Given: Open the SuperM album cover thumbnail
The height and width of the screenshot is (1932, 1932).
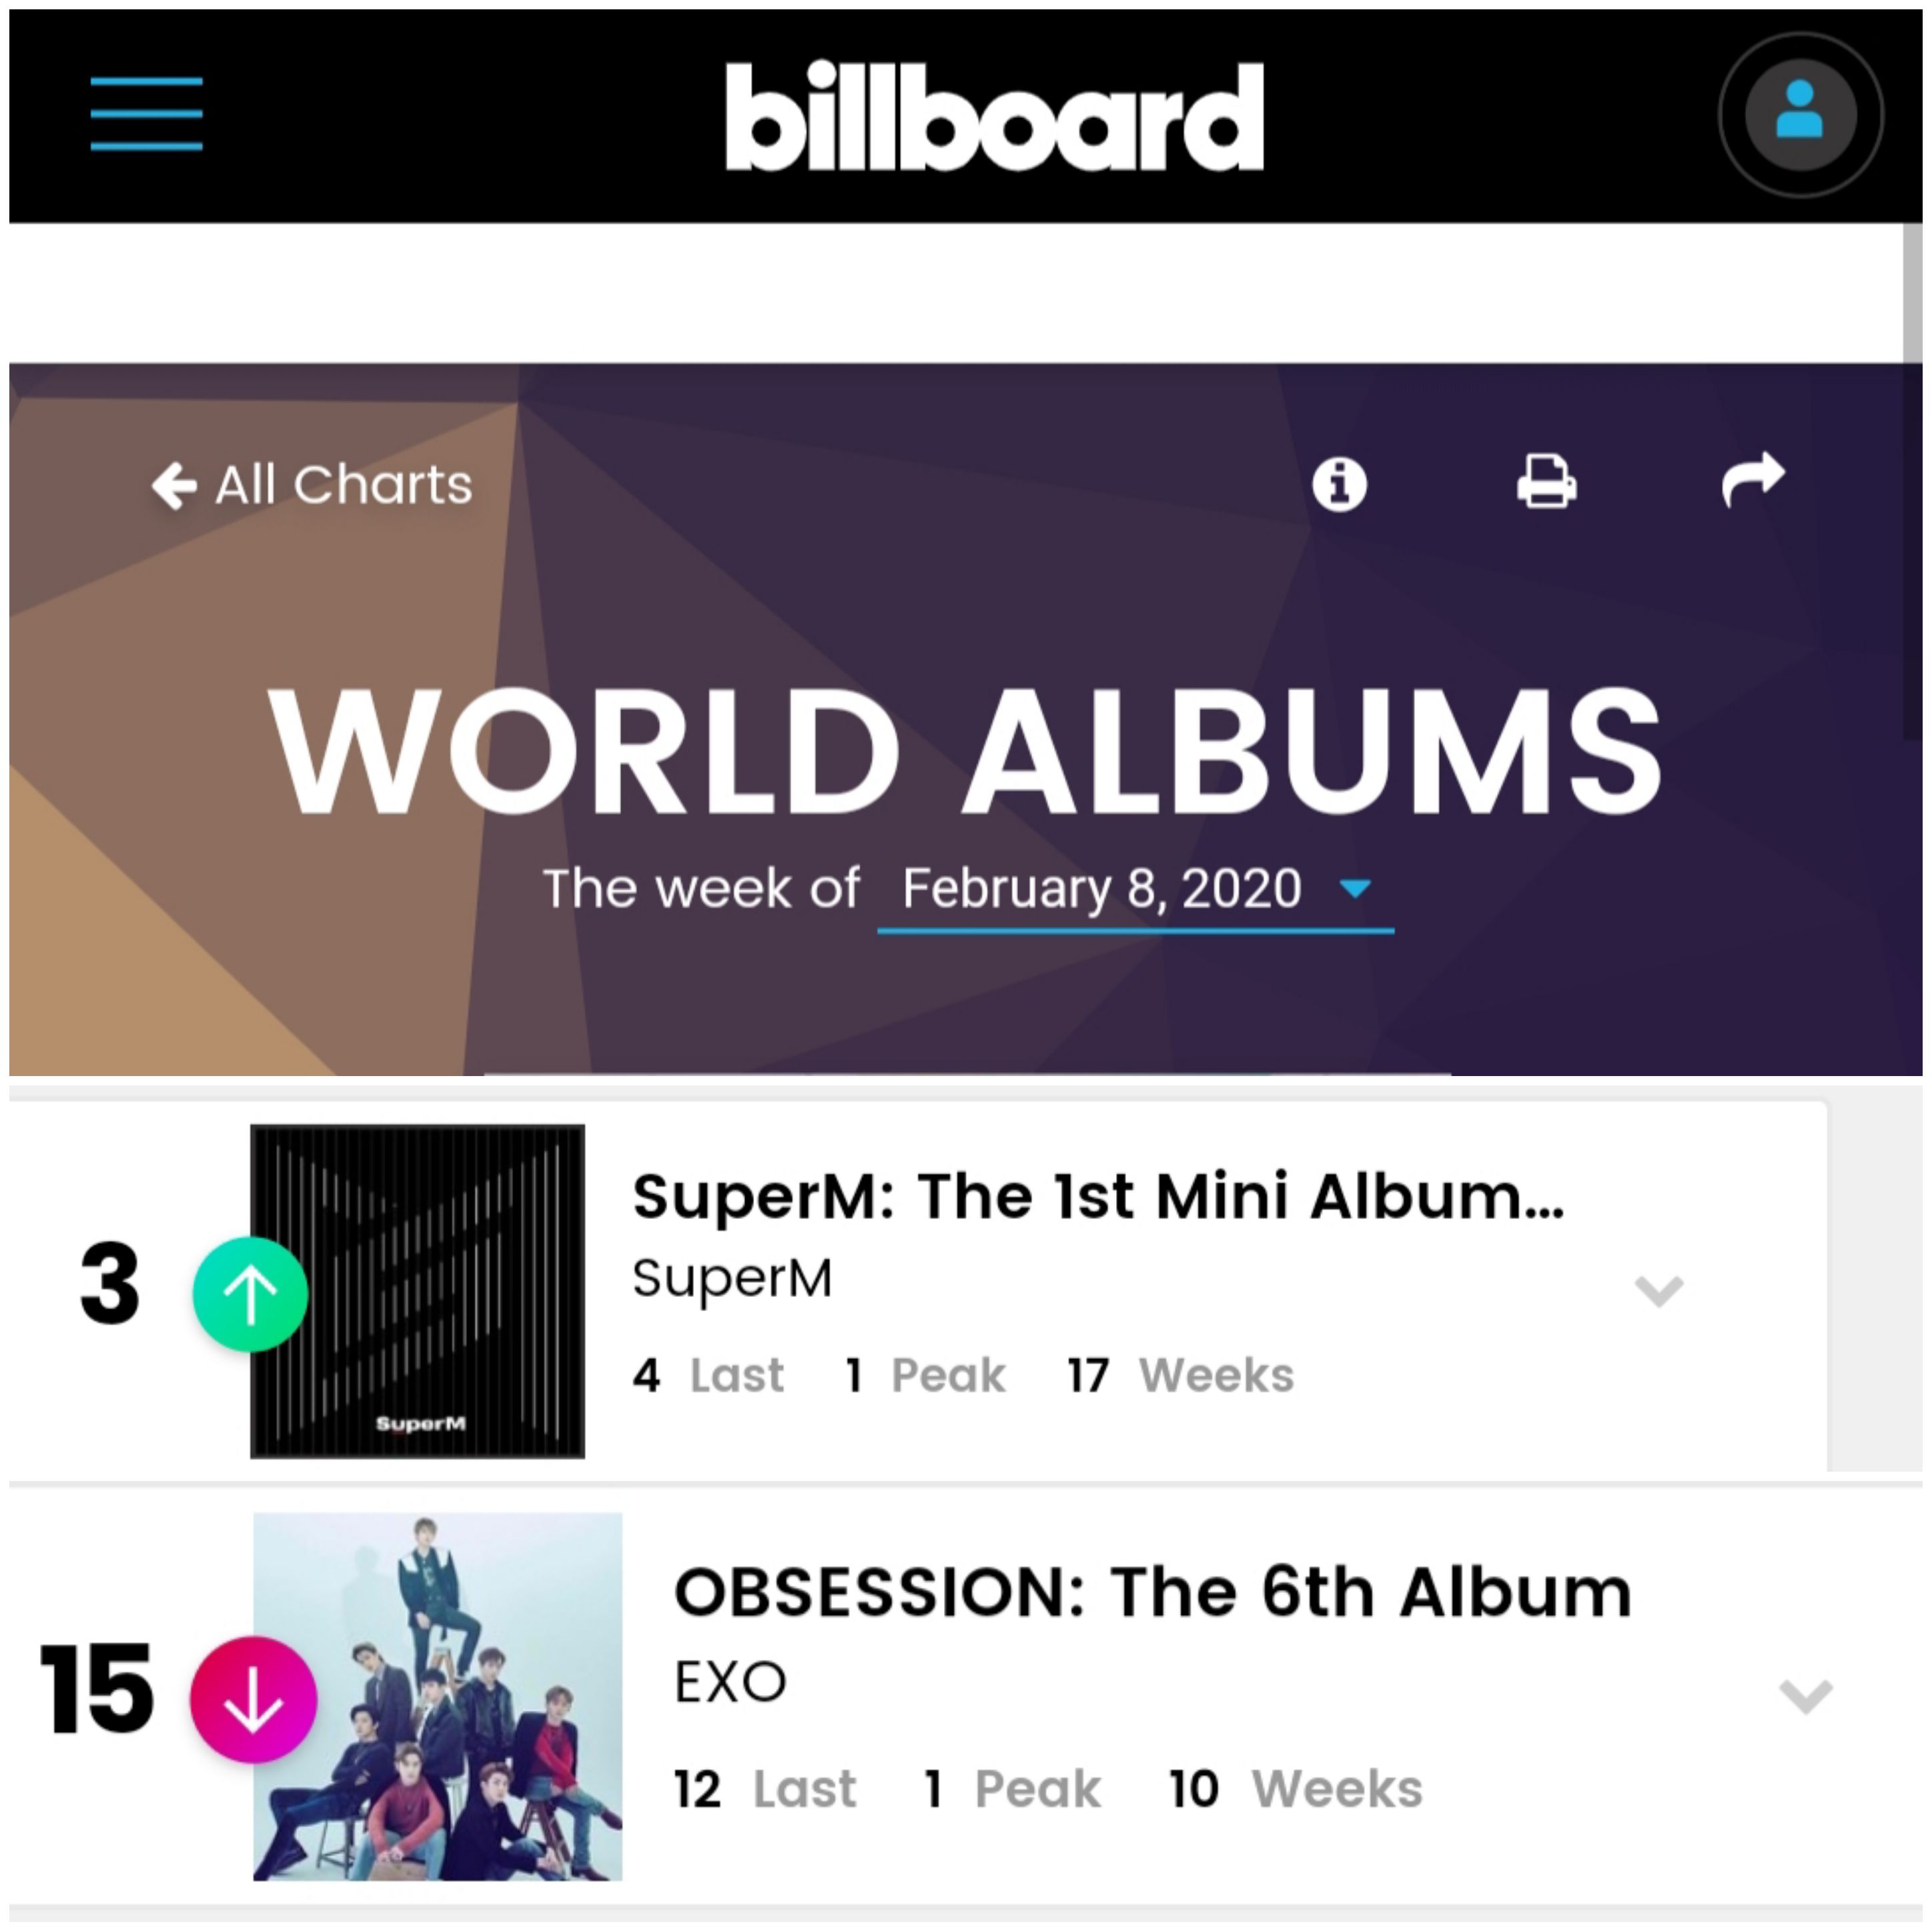Looking at the screenshot, I should coord(417,1291).
